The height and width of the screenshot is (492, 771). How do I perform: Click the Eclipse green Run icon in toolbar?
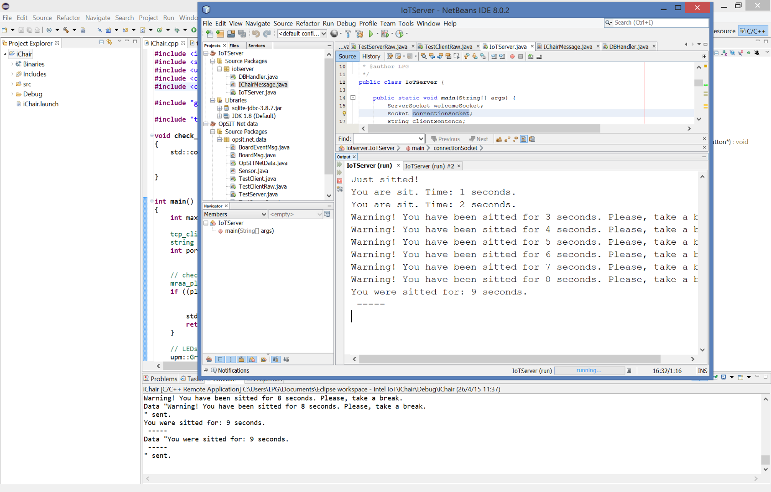194,30
